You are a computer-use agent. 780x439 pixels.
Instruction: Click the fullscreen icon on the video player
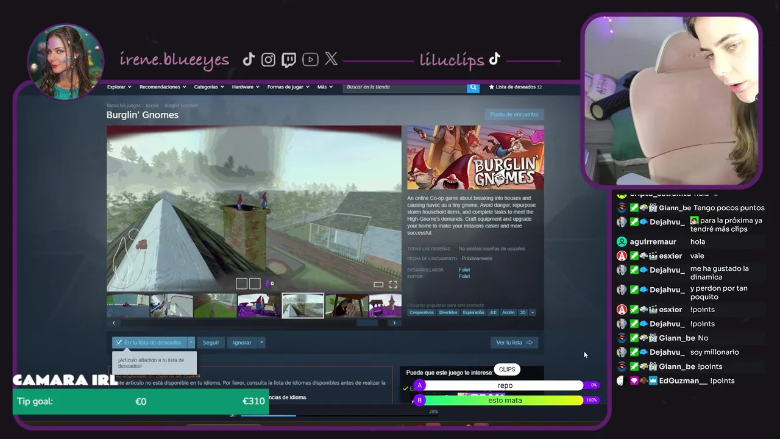click(x=393, y=284)
